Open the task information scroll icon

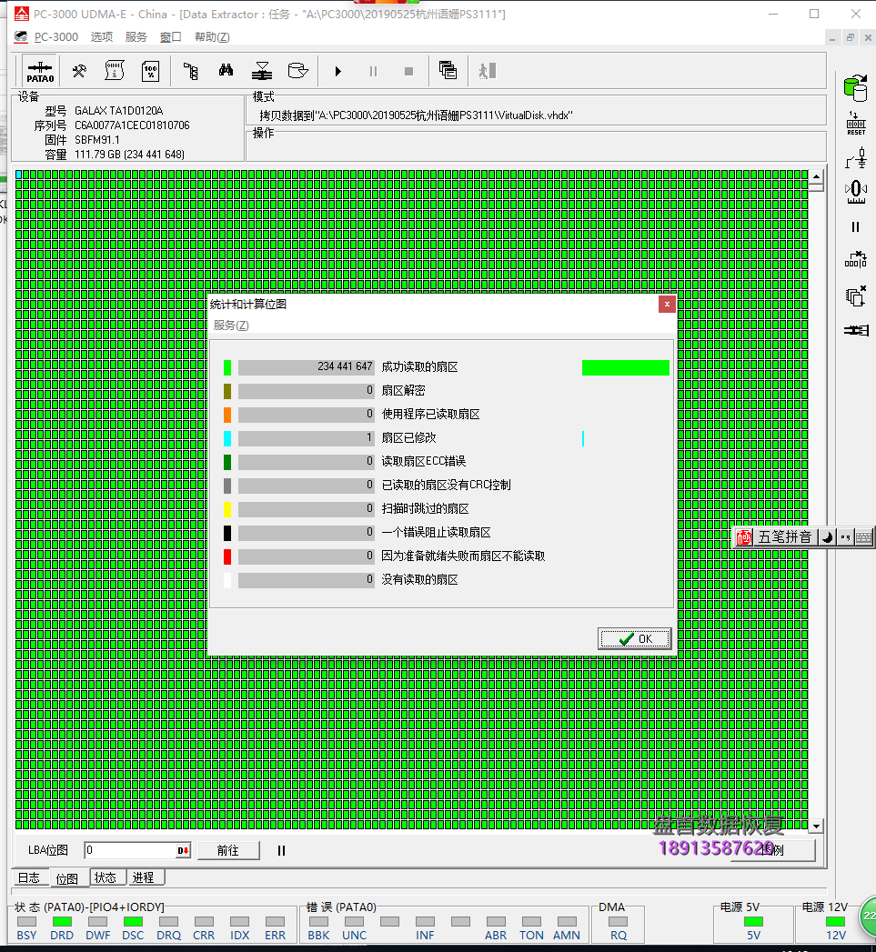pyautogui.click(x=114, y=70)
